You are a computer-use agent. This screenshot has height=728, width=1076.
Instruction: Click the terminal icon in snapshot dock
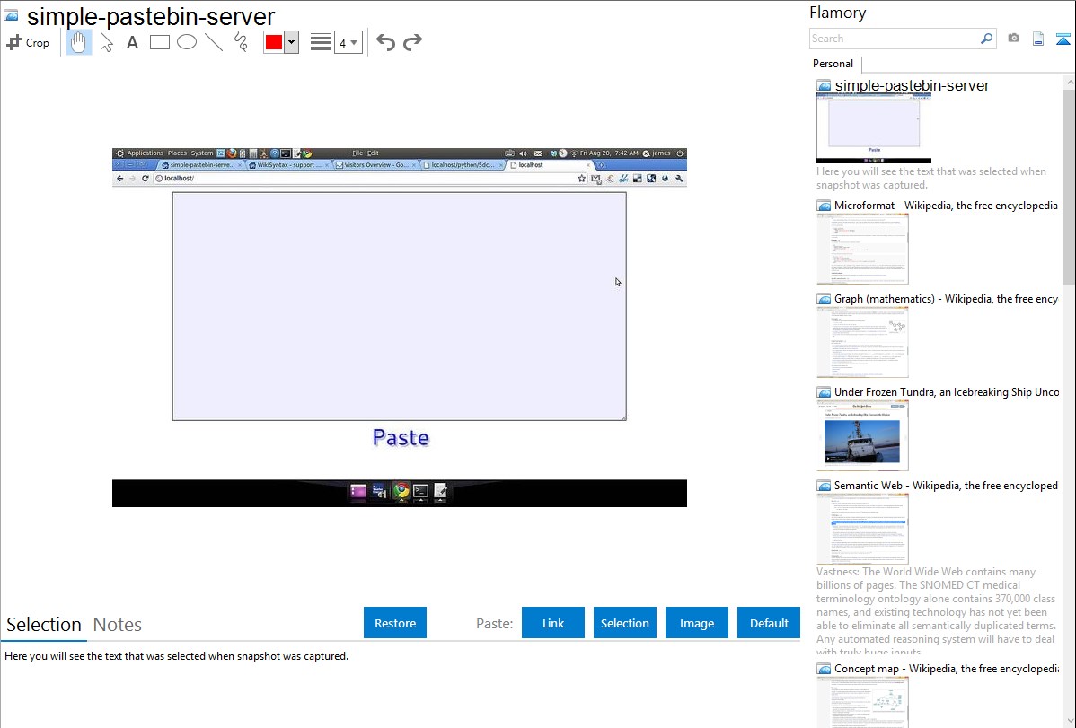(420, 491)
